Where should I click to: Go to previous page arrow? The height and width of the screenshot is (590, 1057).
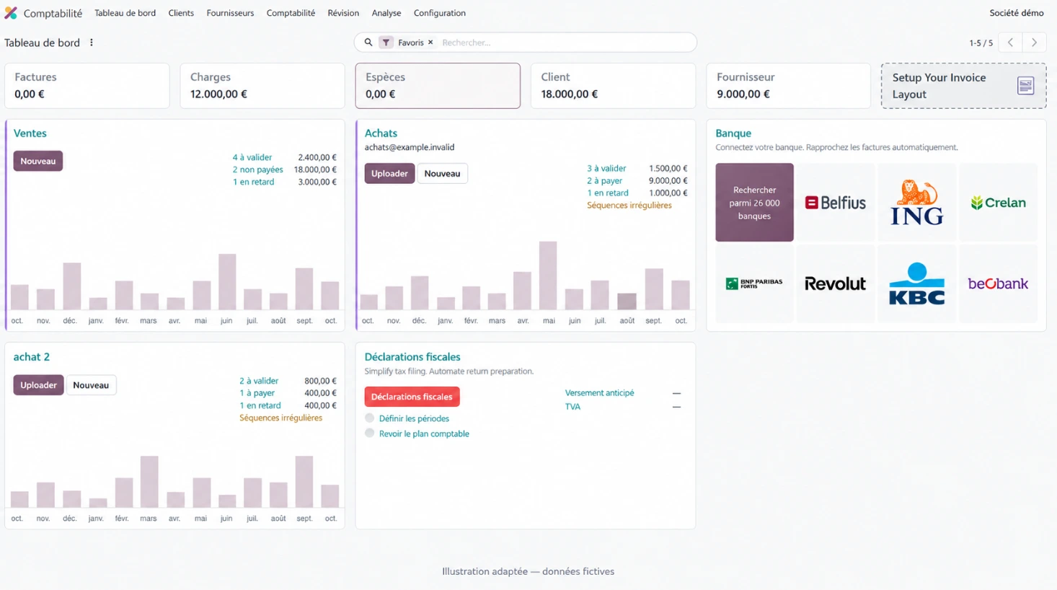(1011, 43)
